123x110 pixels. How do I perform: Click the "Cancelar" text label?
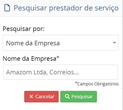[45, 97]
